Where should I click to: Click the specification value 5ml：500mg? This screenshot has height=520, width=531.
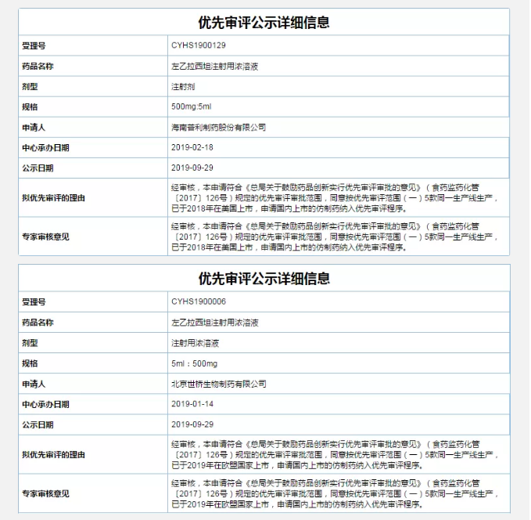point(192,363)
